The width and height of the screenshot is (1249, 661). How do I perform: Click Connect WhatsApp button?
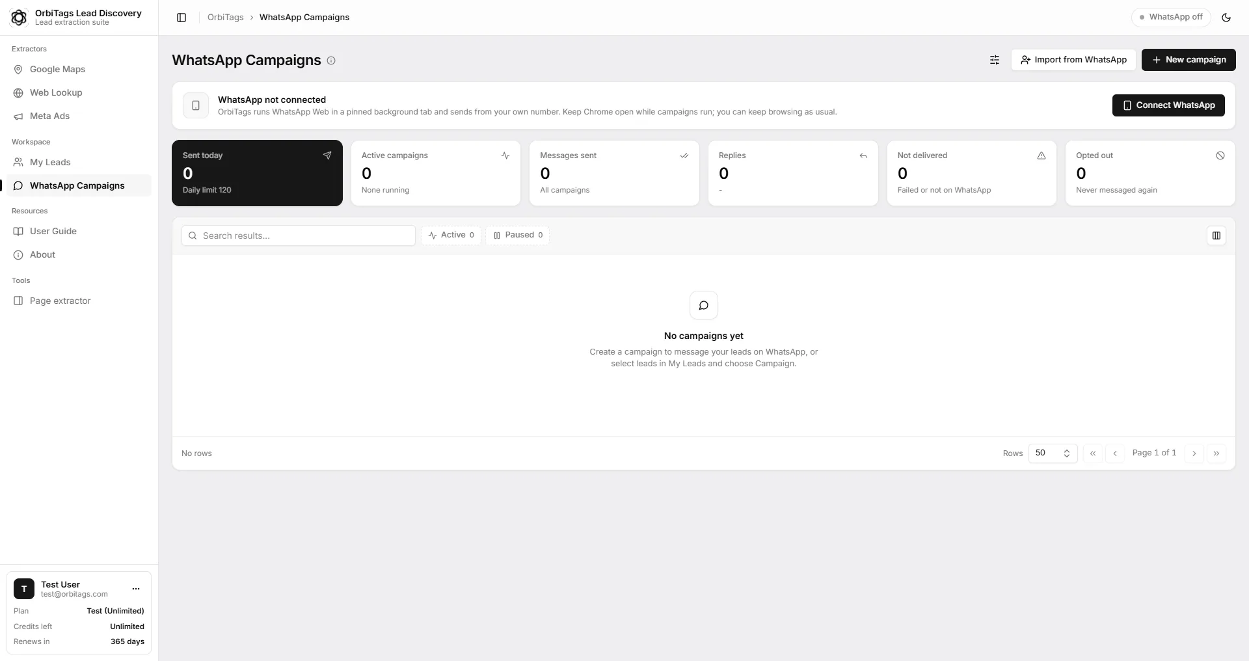[x=1168, y=105]
